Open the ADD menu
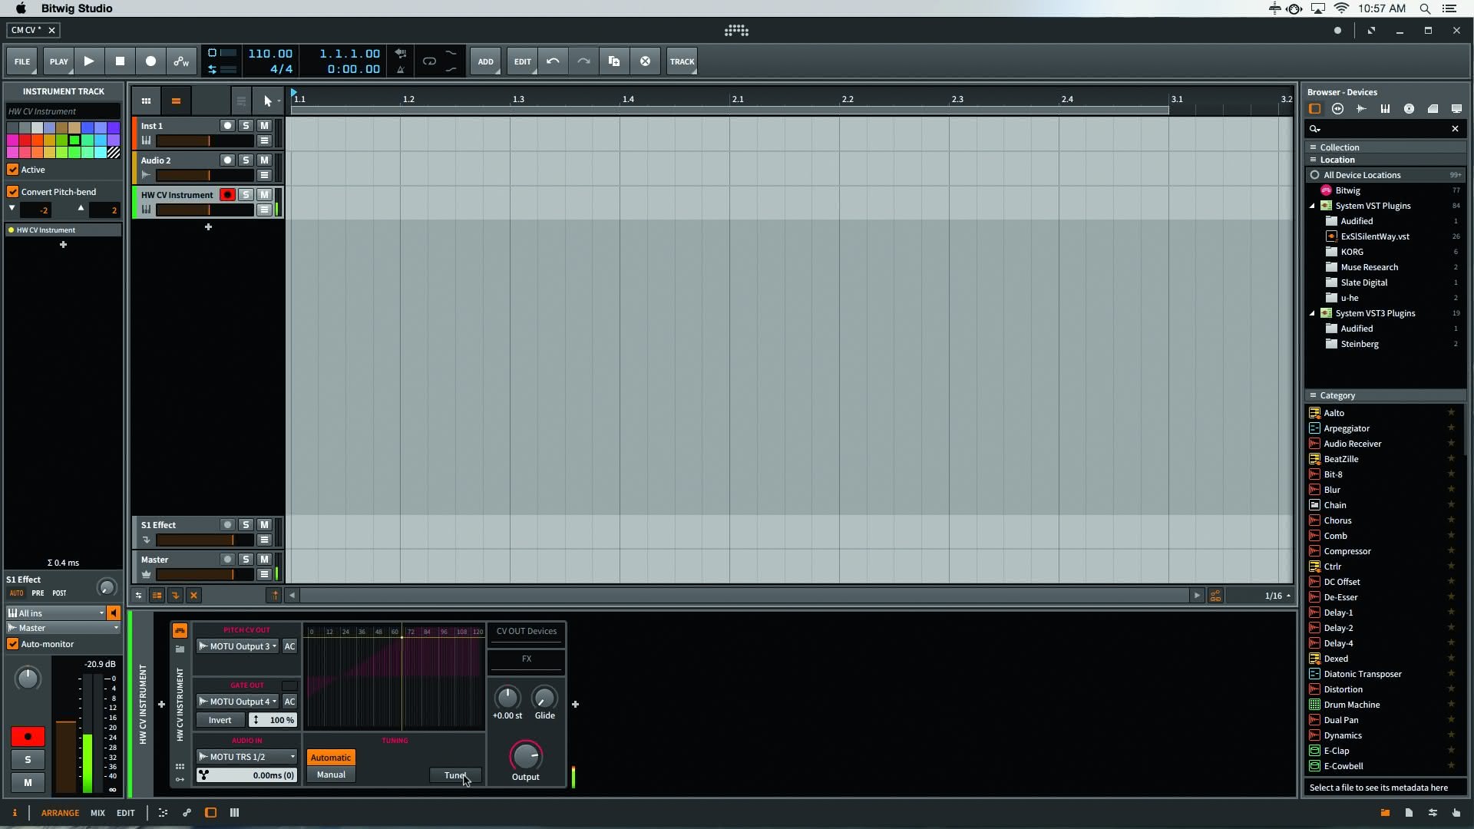 click(x=485, y=61)
